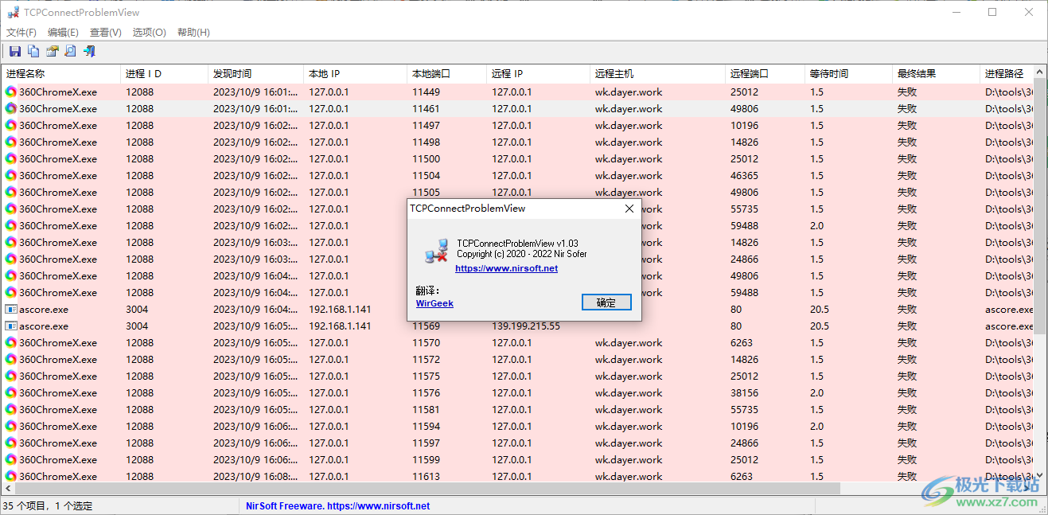Viewport: 1048px width, 515px height.
Task: Click a 360ChromeX.exe colored process icon
Action: 10,92
